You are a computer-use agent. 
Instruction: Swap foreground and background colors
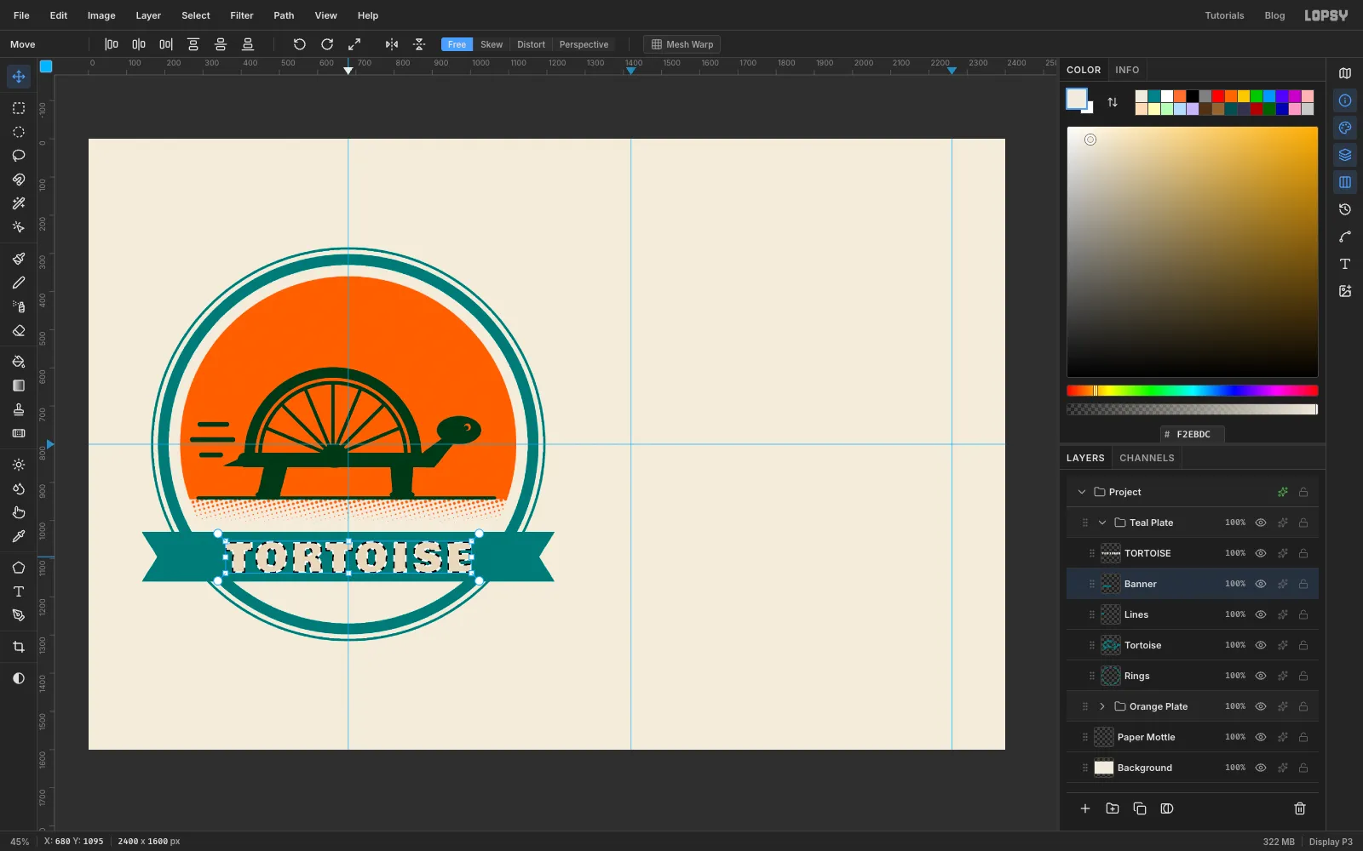click(x=1113, y=102)
